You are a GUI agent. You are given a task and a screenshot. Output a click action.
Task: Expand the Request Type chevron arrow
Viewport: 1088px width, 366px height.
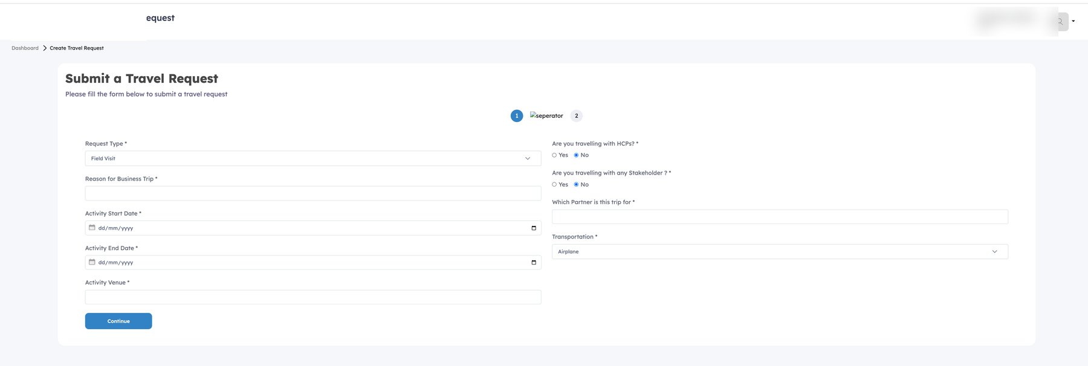coord(528,158)
